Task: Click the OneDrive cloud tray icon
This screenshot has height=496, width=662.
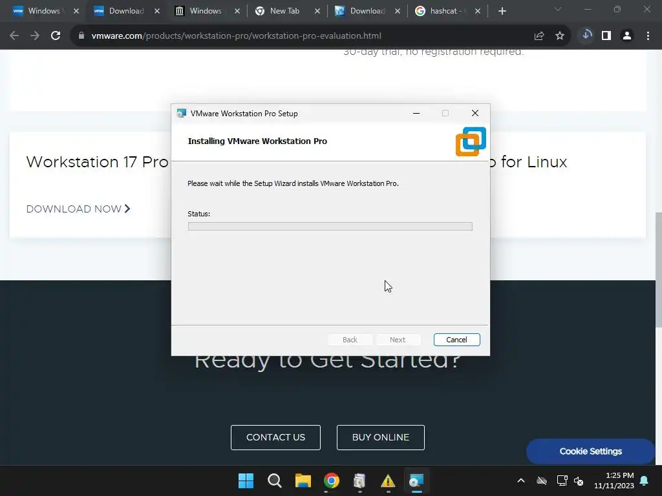Action: tap(542, 480)
